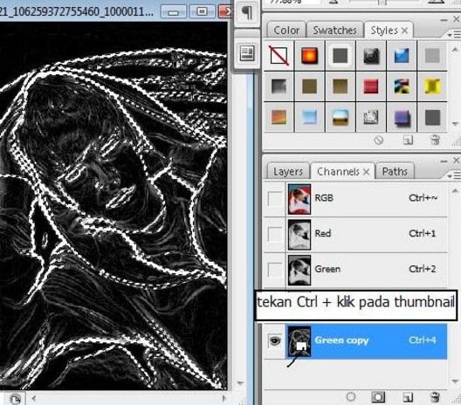
Task: Select the Green copy channel name
Action: coord(341,340)
